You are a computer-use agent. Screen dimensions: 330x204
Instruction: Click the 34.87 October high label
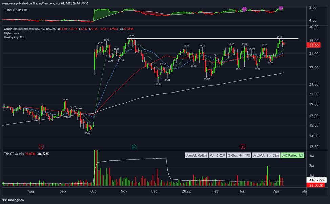coord(106,40)
